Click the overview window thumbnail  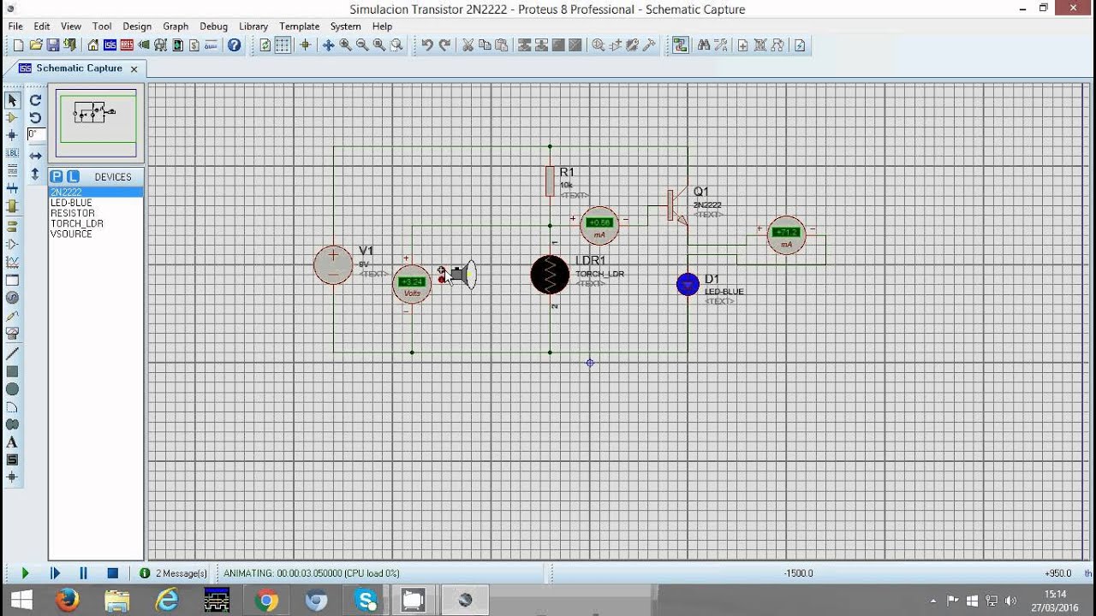pos(96,123)
